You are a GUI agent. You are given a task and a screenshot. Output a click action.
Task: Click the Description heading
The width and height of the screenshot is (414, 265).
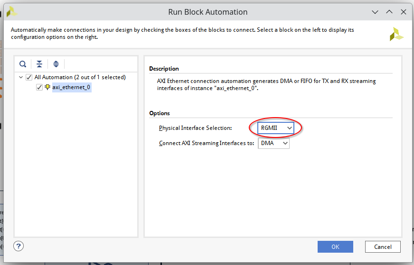pos(164,69)
